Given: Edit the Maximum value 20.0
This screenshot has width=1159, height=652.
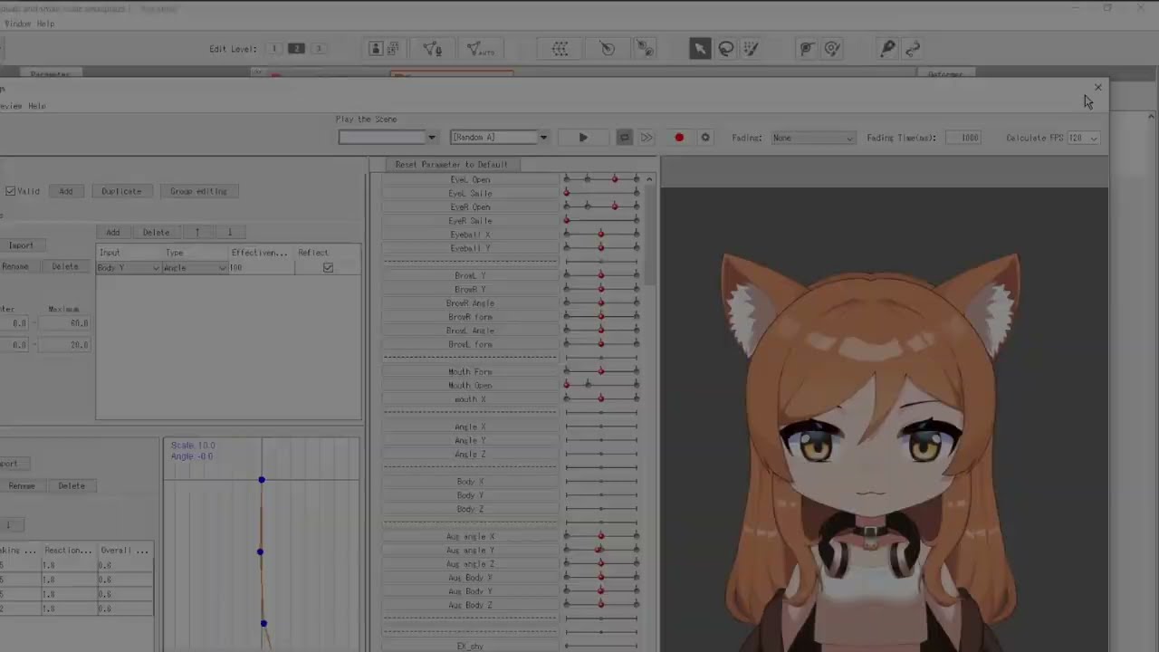Looking at the screenshot, I should pos(64,345).
